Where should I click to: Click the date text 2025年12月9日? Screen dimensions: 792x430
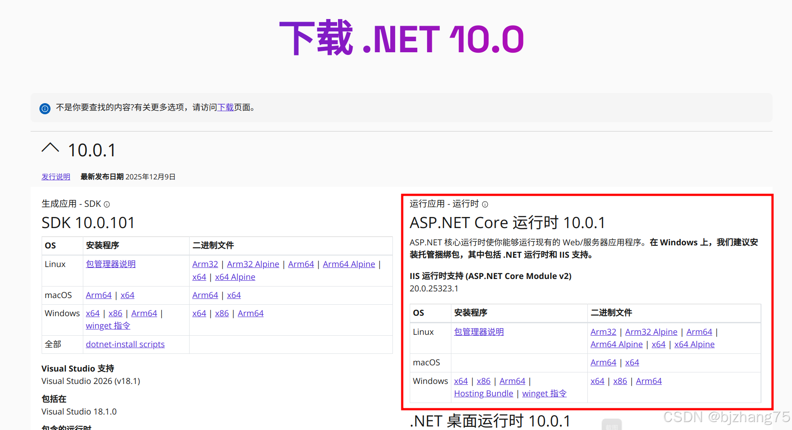[x=151, y=177]
